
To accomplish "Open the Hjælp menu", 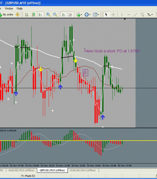I will 19,8.
